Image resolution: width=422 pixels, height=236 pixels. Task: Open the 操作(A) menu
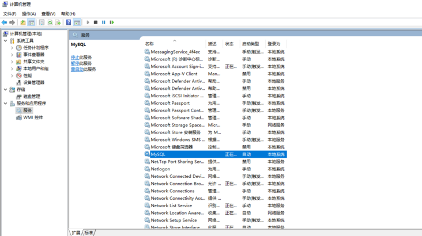pos(29,14)
